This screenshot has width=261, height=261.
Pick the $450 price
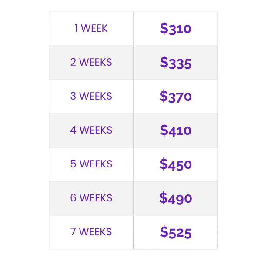[x=175, y=164]
